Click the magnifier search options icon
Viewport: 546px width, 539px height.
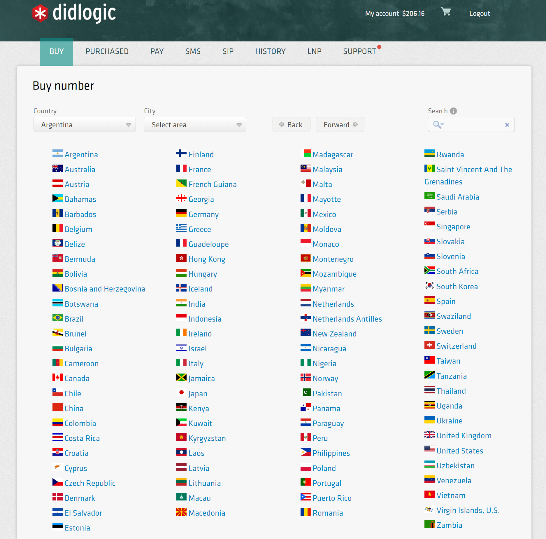click(x=438, y=125)
